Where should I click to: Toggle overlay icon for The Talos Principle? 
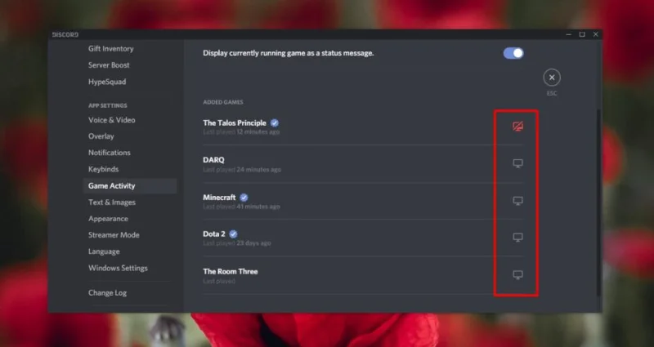coord(517,126)
